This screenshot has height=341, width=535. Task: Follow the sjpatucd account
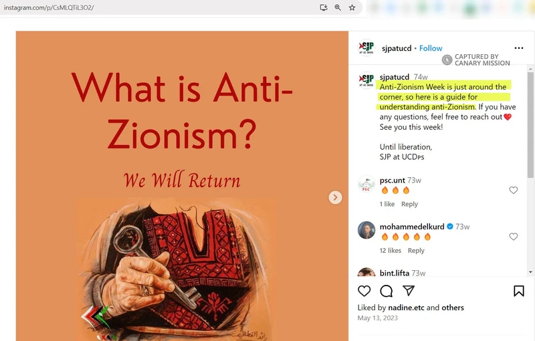click(x=431, y=48)
